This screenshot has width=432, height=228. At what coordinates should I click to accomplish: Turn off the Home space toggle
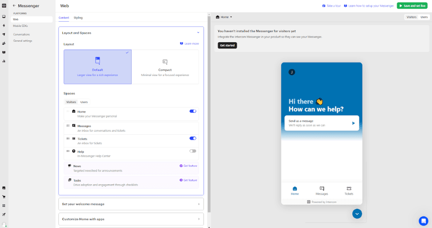(x=193, y=111)
